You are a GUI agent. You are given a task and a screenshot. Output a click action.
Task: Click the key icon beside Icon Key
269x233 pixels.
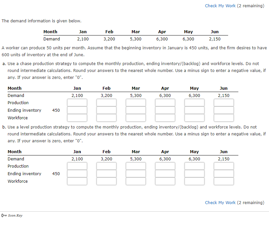pyautogui.click(x=3, y=215)
